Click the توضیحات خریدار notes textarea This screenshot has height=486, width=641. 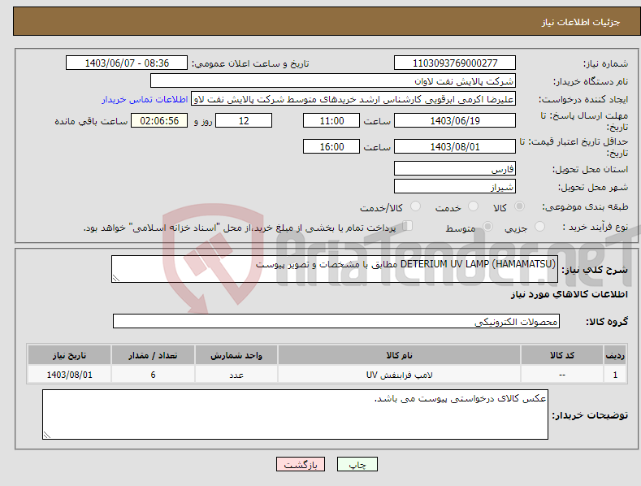point(295,414)
